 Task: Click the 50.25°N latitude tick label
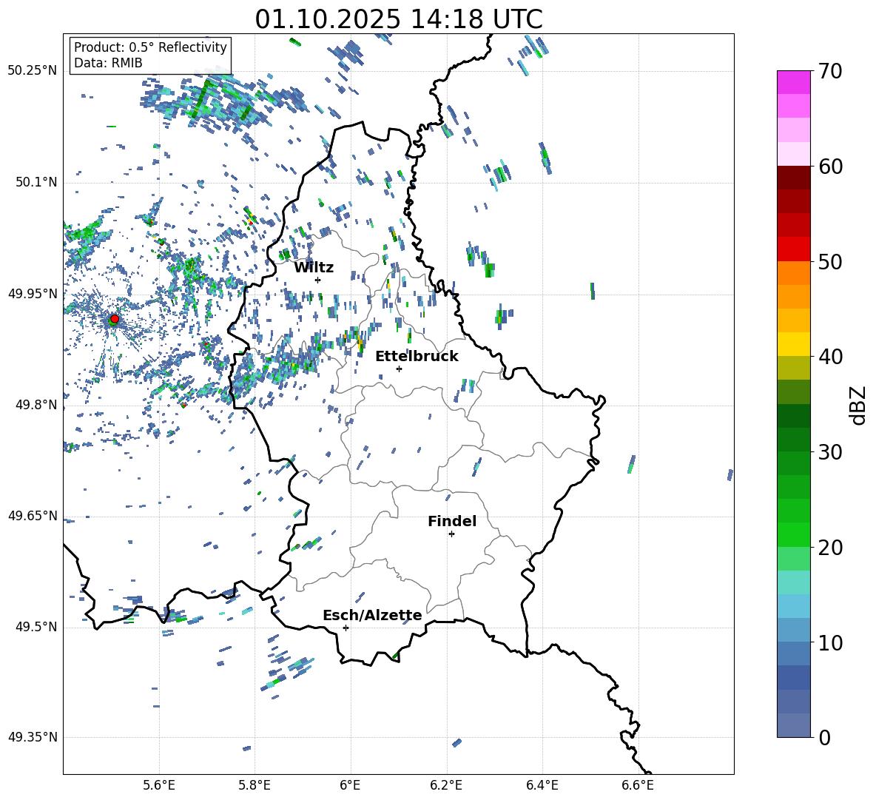click(x=32, y=70)
